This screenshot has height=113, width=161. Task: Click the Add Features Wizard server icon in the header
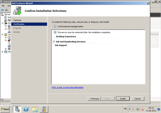17,11
